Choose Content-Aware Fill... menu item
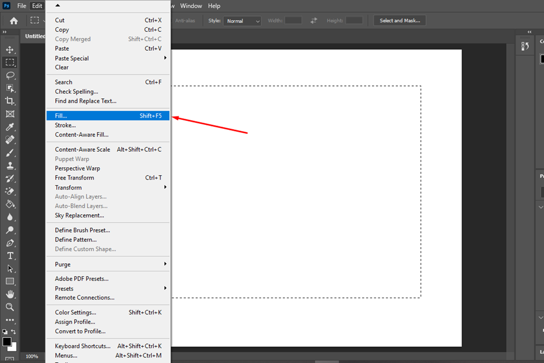 coord(108,134)
